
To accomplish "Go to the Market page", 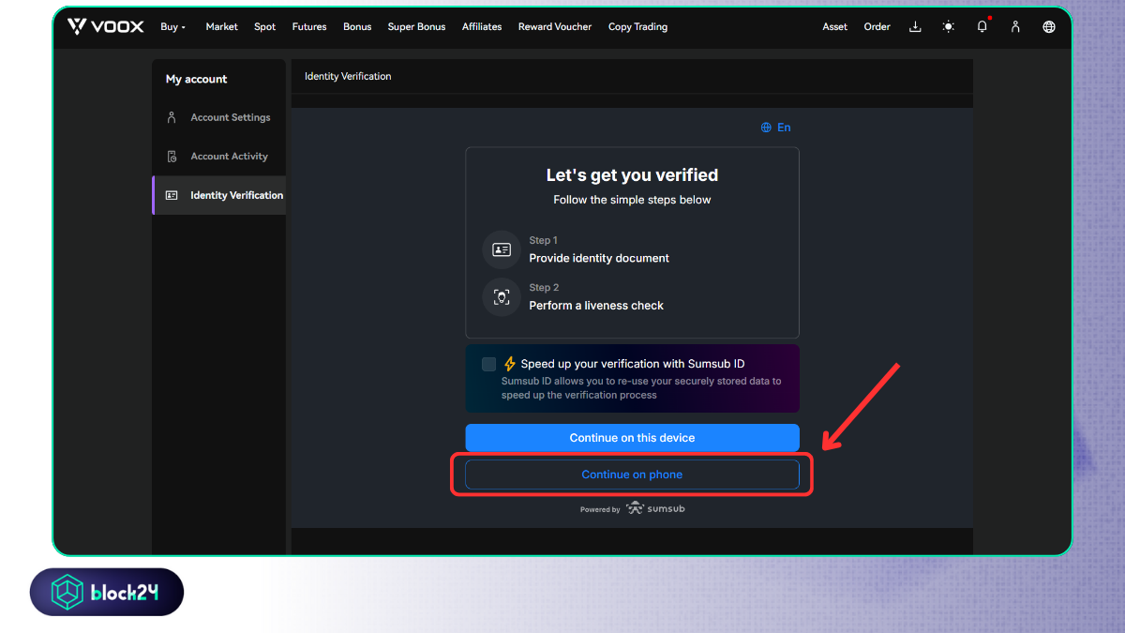I will point(222,27).
